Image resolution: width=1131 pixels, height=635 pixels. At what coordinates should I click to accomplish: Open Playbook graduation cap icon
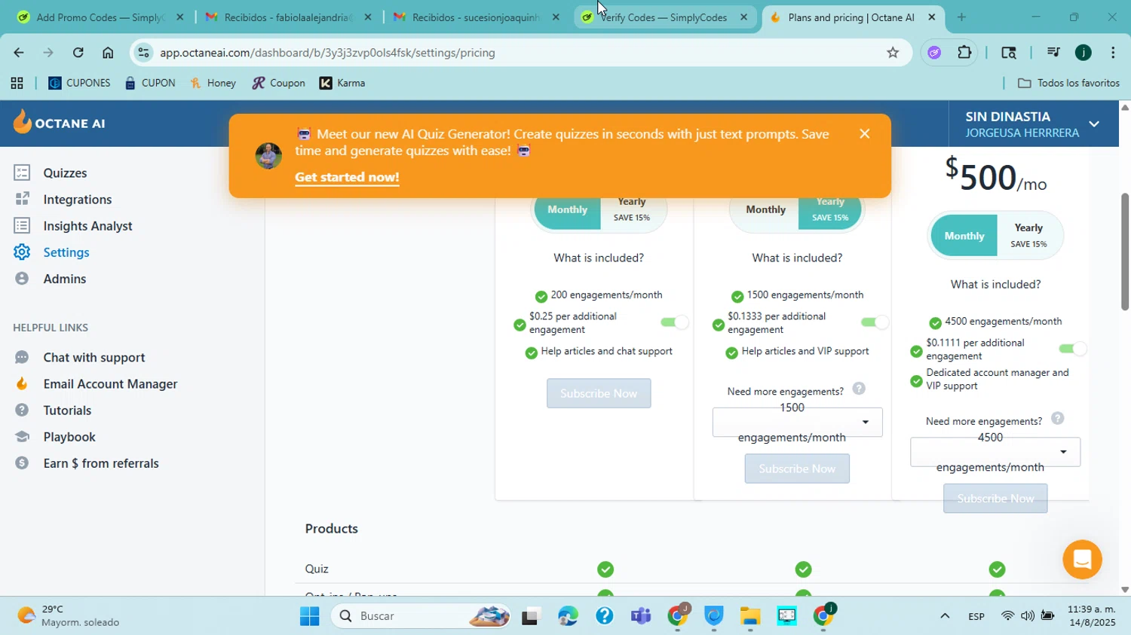(x=22, y=436)
